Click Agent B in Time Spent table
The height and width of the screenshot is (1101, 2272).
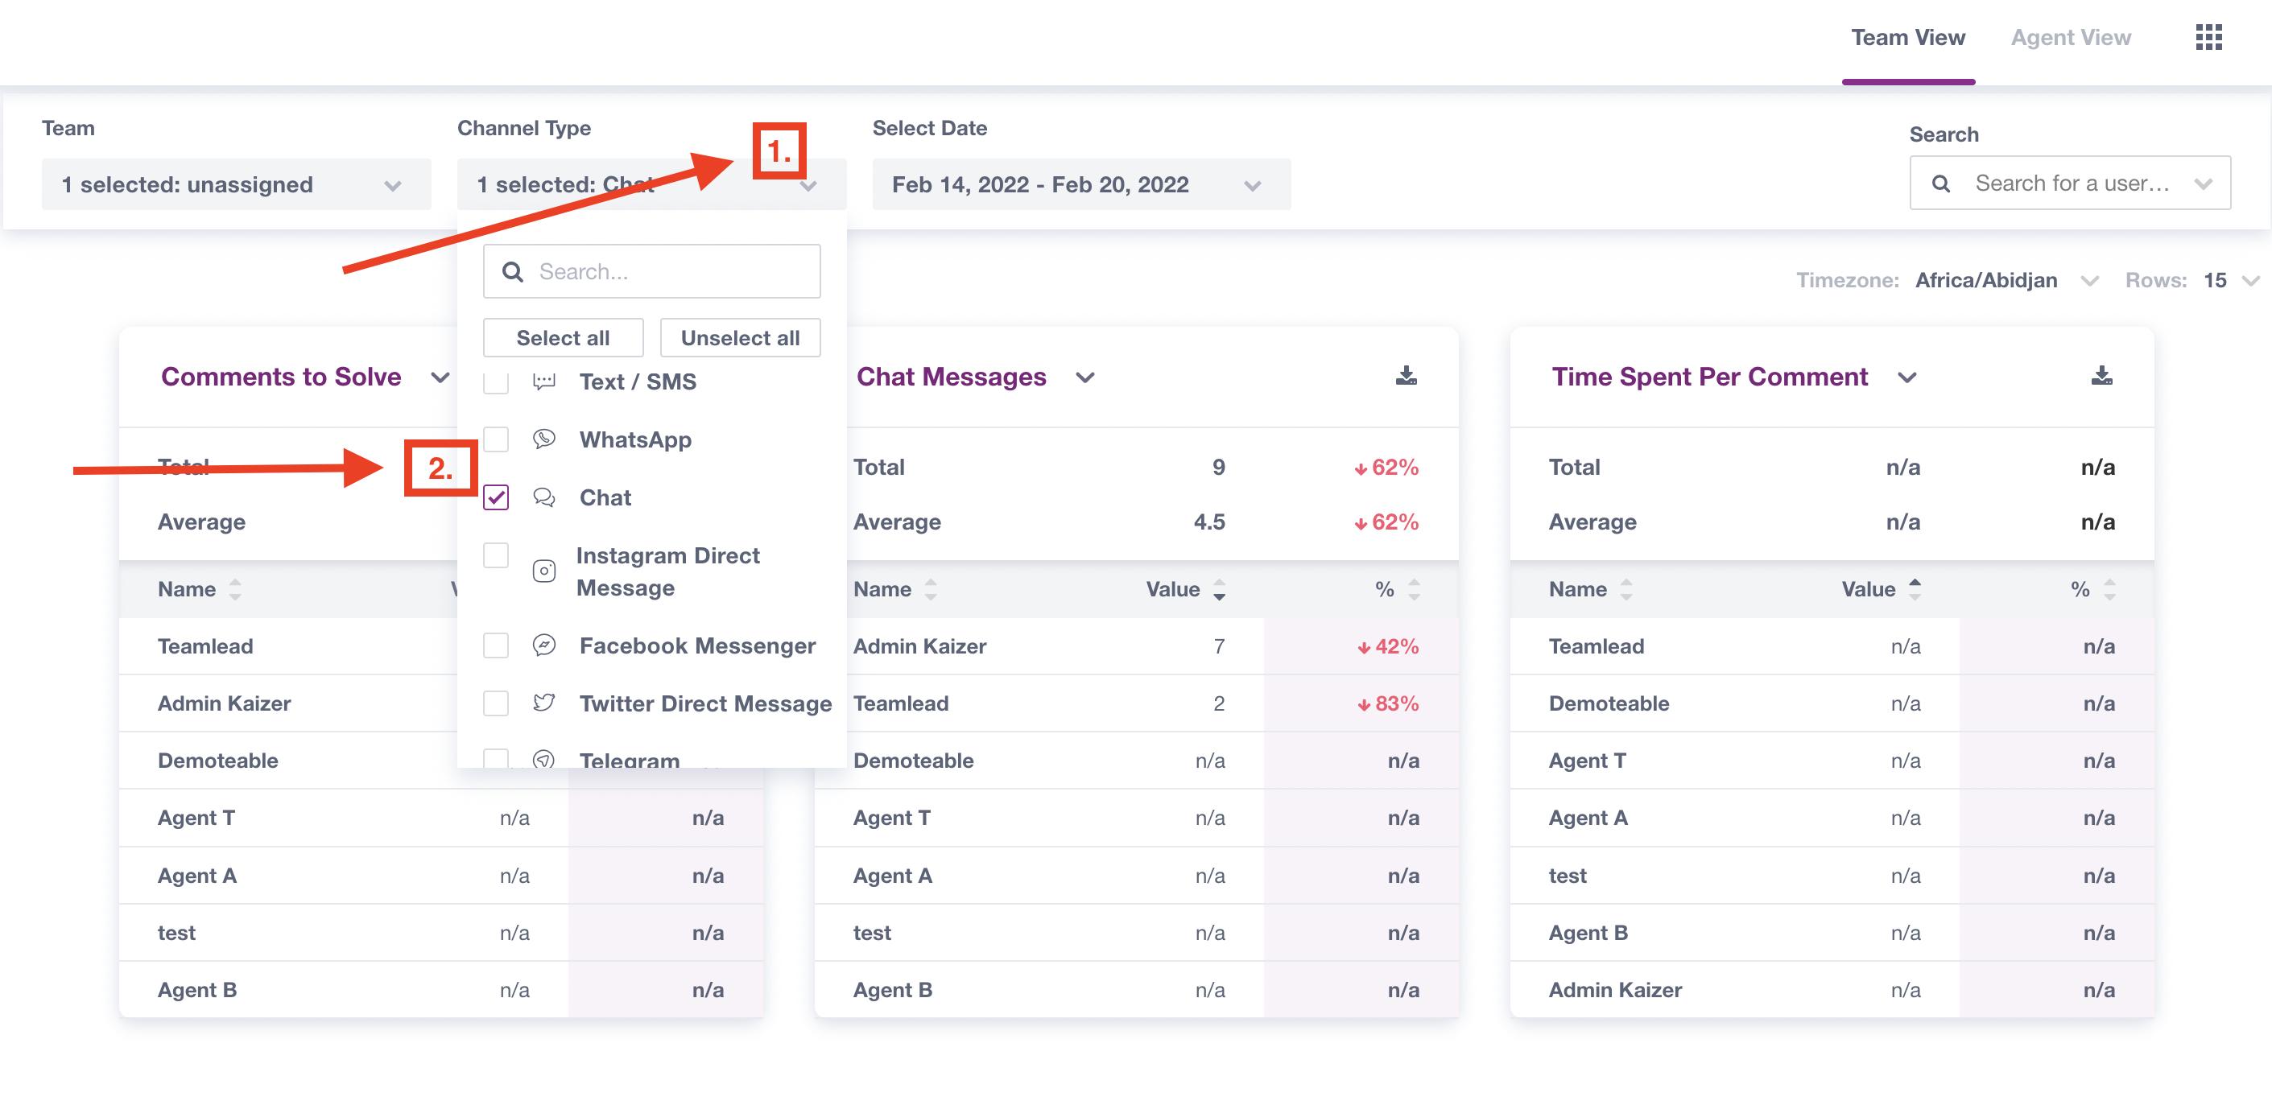pyautogui.click(x=1588, y=933)
